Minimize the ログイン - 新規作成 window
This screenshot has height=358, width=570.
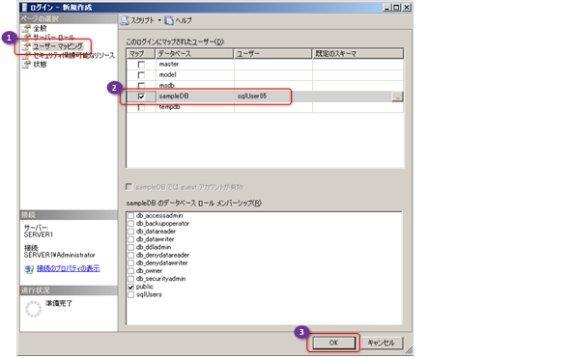[x=387, y=8]
